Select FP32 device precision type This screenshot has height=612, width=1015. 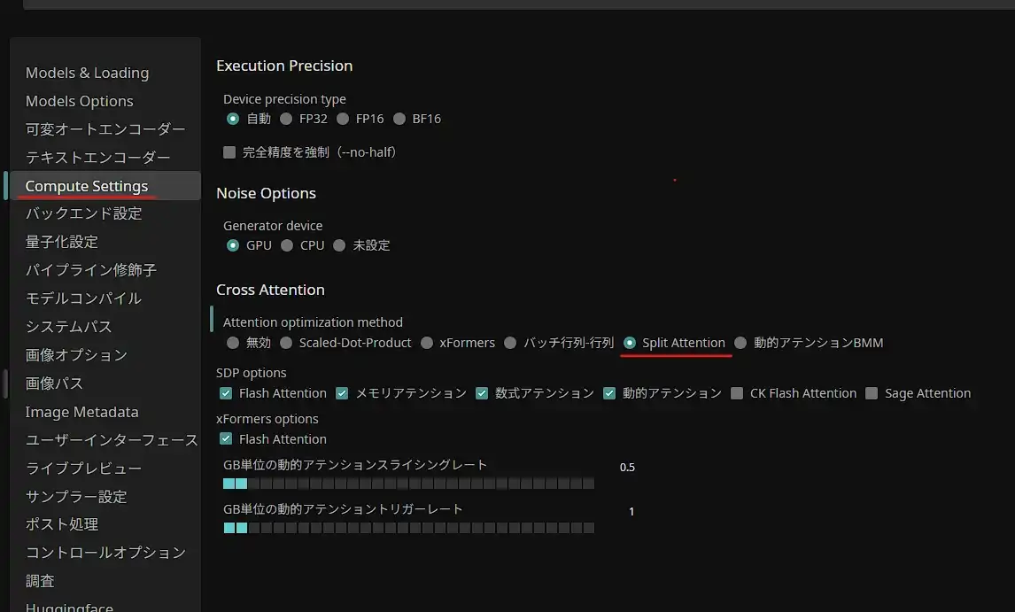pos(287,119)
